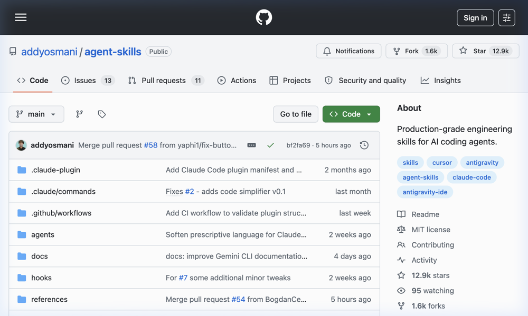Click addyosmani's avatar thumbnail
The image size is (528, 316).
pos(21,145)
